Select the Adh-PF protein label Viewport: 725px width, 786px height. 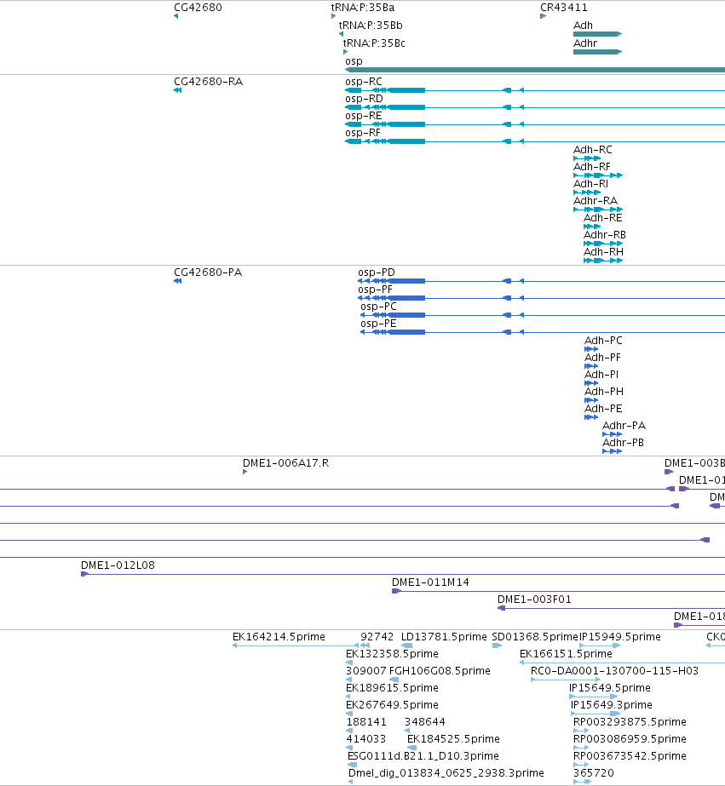(602, 358)
